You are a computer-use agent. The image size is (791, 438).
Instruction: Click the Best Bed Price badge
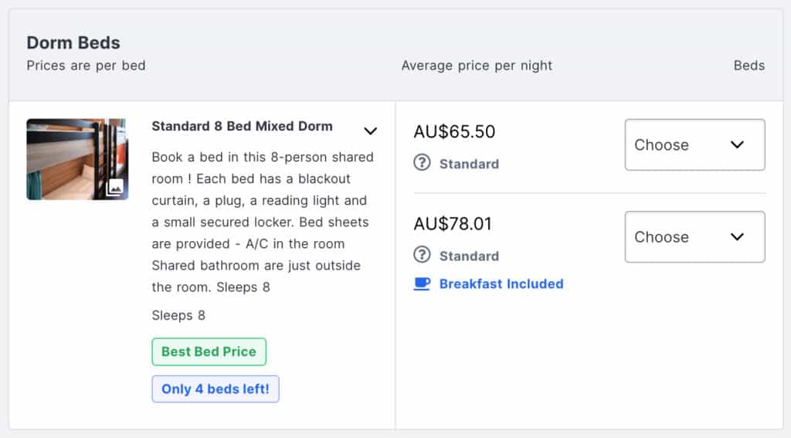click(209, 351)
